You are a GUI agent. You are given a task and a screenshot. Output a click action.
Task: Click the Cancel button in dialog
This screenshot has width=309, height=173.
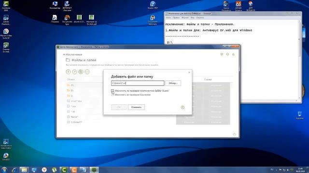[136, 107]
